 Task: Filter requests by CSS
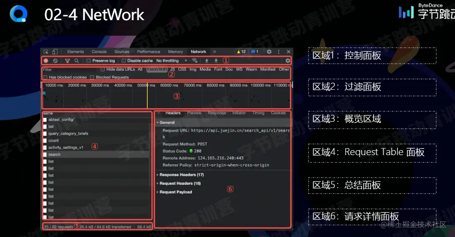pyautogui.click(x=182, y=70)
